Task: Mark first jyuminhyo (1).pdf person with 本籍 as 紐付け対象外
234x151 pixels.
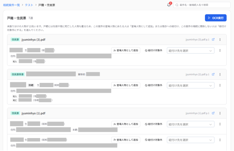Action: pyautogui.click(x=153, y=124)
